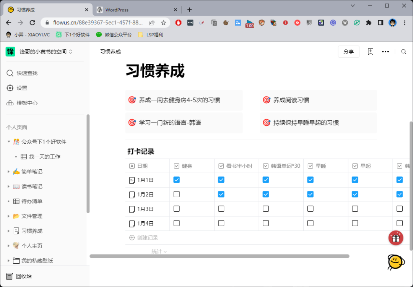Screen dimensions: 413x287
Task: Check 韩语单词*30 for 1月3日
Action: 266,209
